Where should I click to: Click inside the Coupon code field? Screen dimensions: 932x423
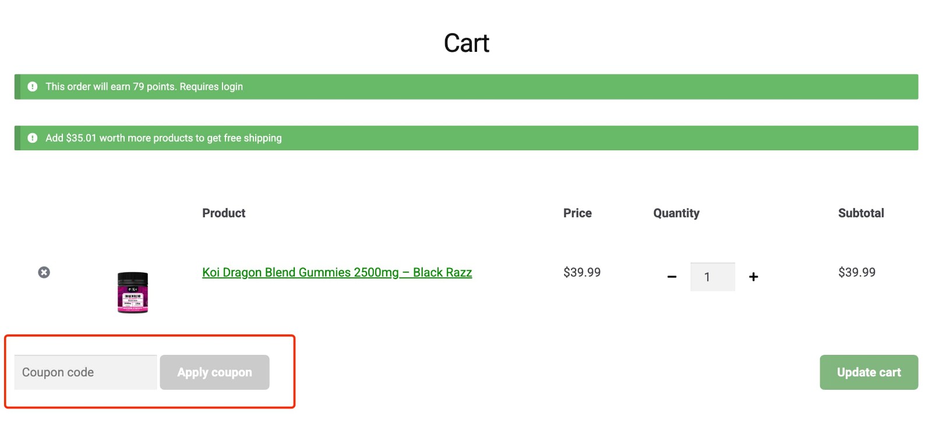84,372
